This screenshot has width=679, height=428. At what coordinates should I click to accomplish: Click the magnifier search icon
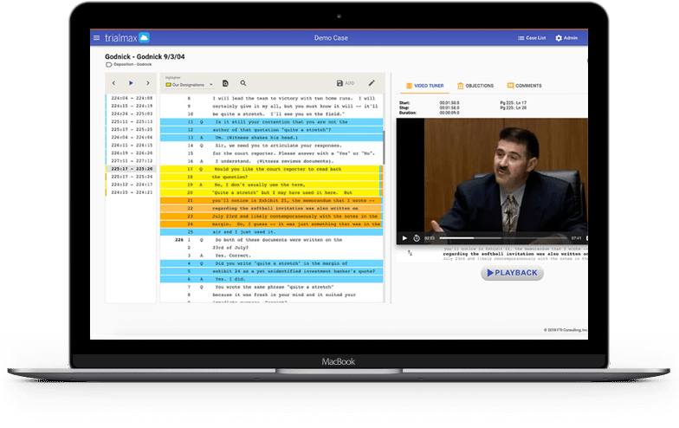pos(243,83)
